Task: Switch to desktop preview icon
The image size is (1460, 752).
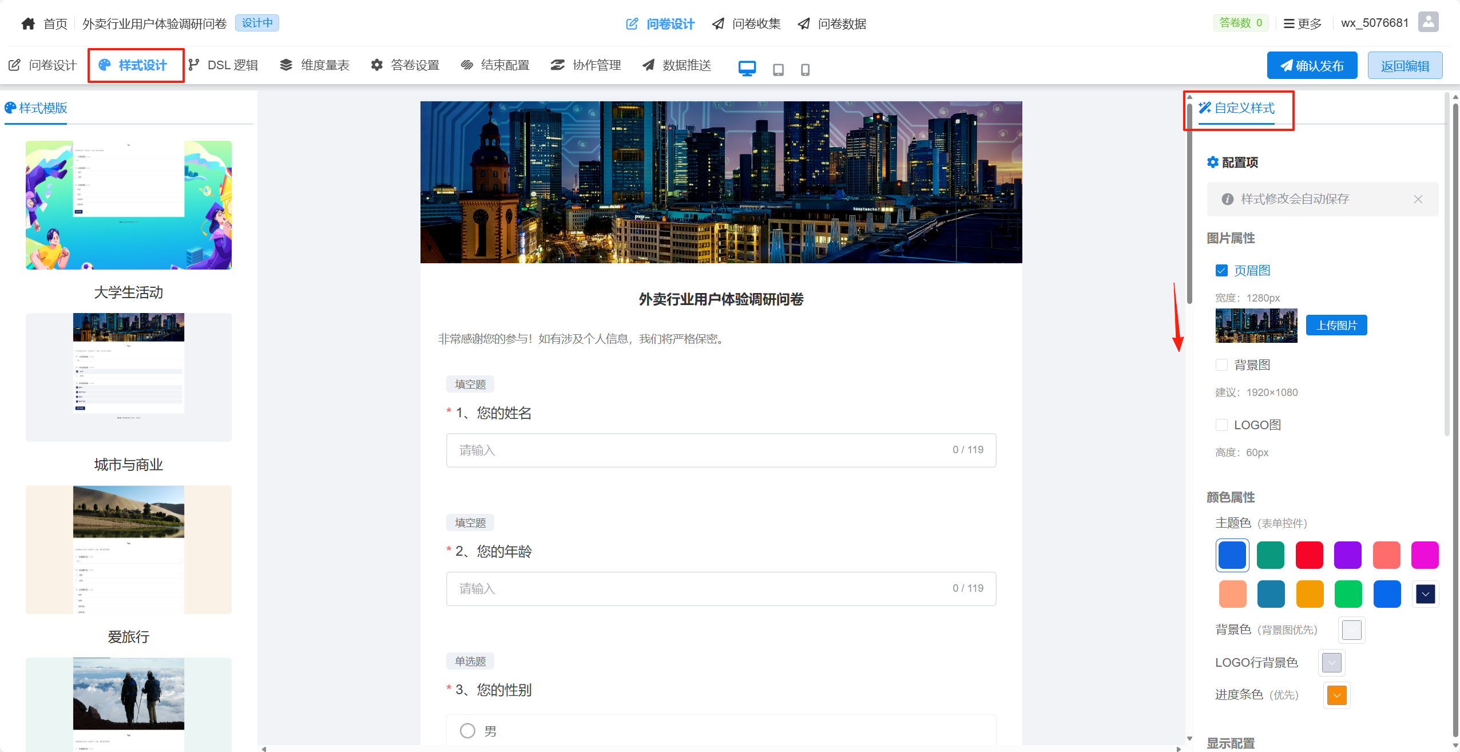Action: (x=747, y=69)
